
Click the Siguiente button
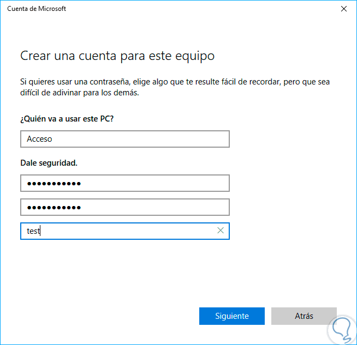232,316
